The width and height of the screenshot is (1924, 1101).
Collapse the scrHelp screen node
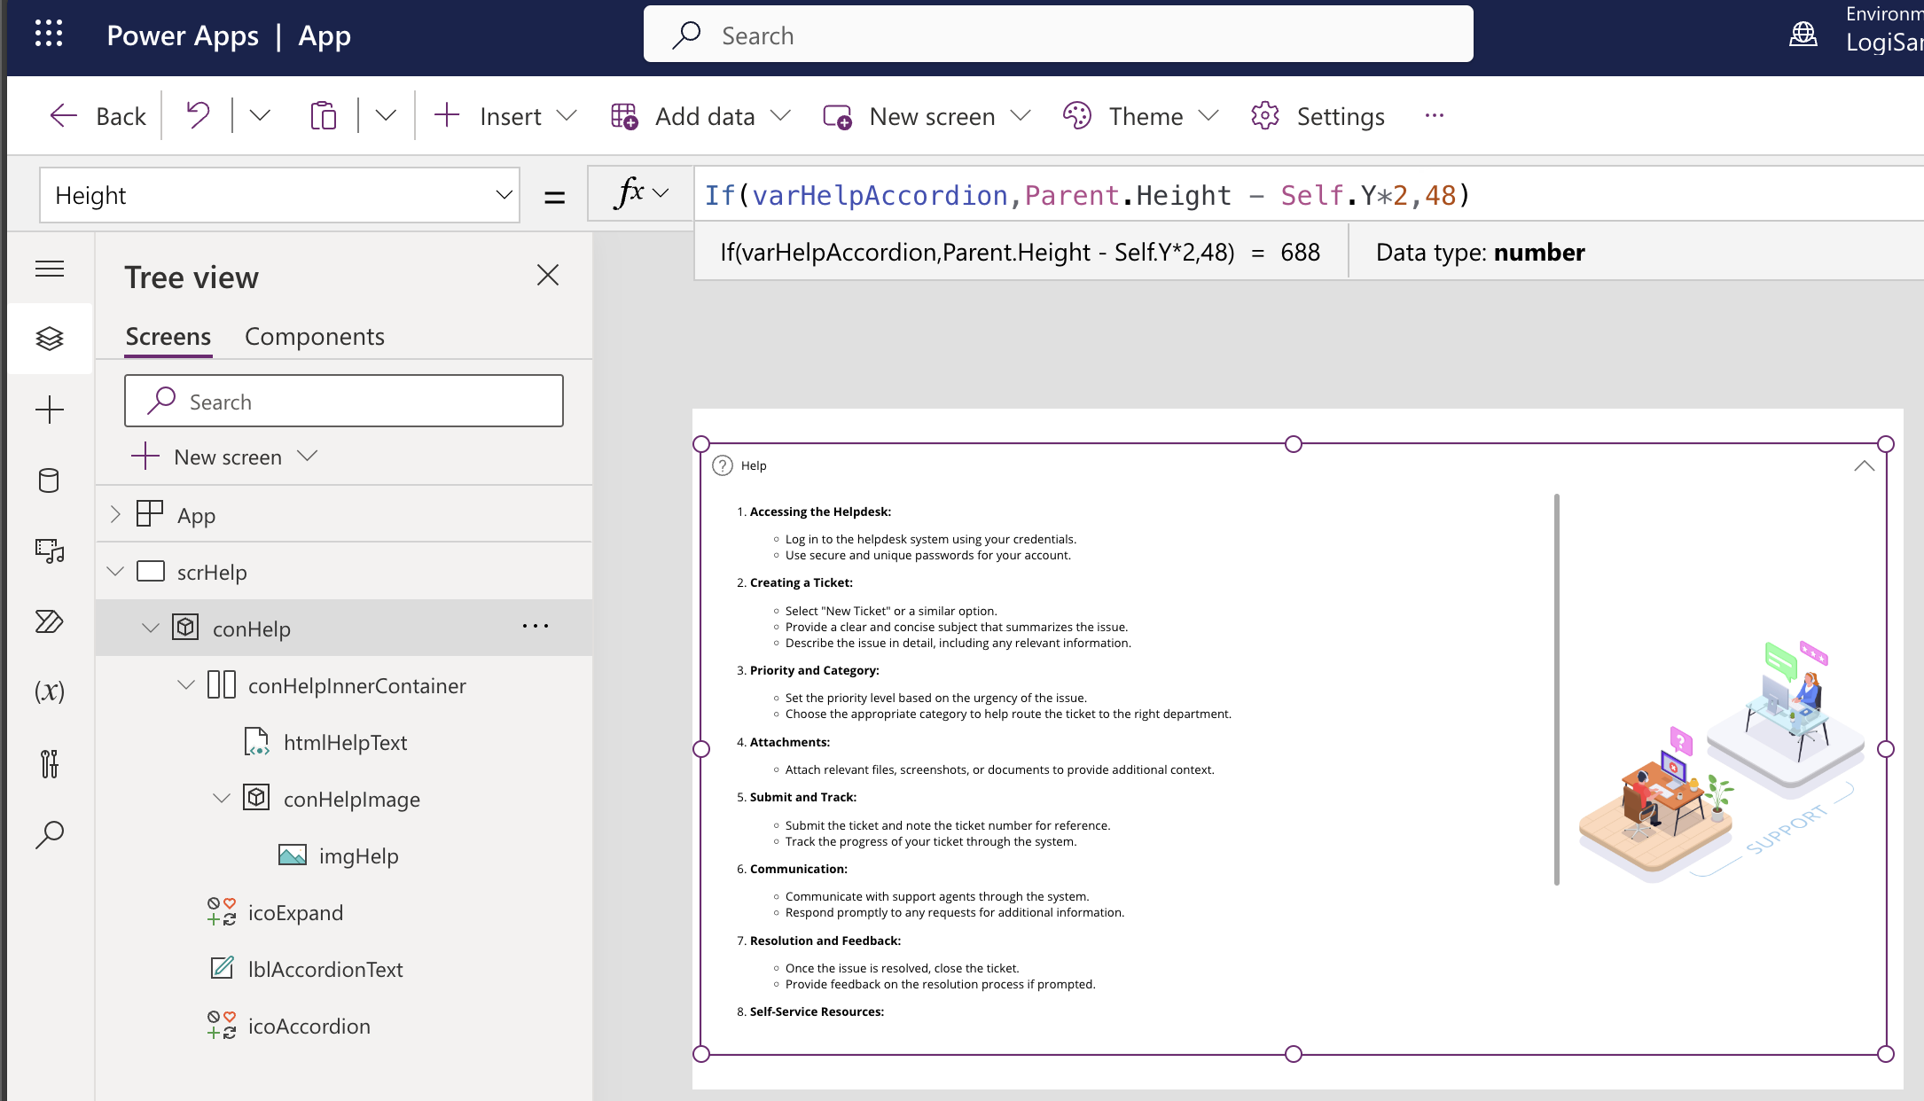[x=115, y=571]
